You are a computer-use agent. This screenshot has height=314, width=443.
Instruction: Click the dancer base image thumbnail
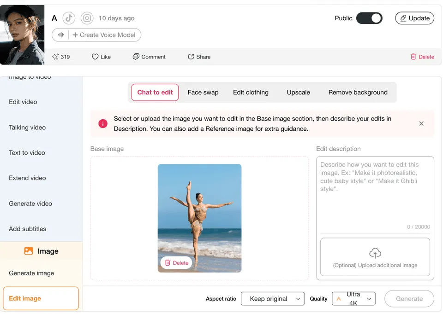(199, 218)
